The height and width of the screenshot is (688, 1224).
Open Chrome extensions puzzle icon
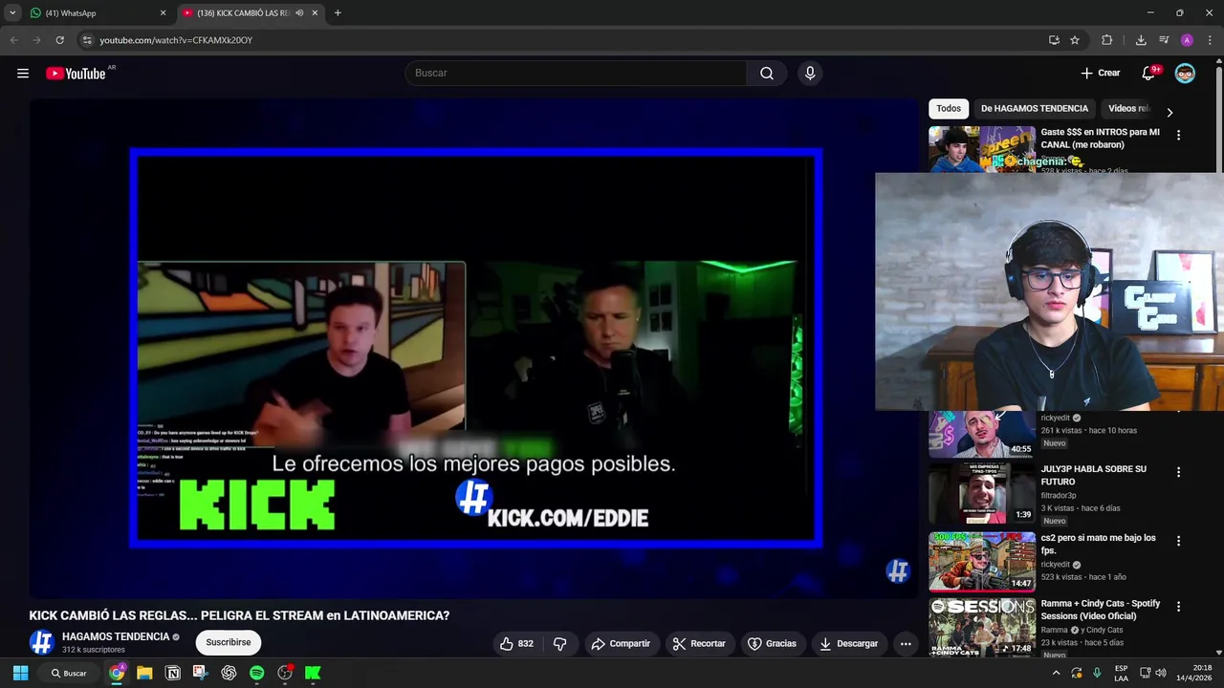click(1107, 40)
